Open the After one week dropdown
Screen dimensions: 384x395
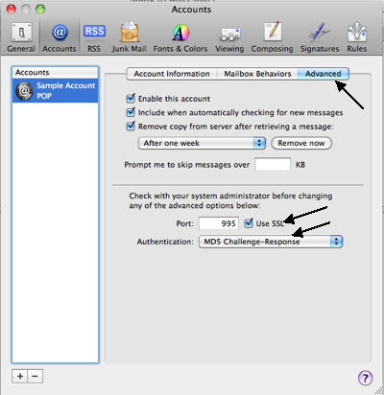(x=203, y=143)
